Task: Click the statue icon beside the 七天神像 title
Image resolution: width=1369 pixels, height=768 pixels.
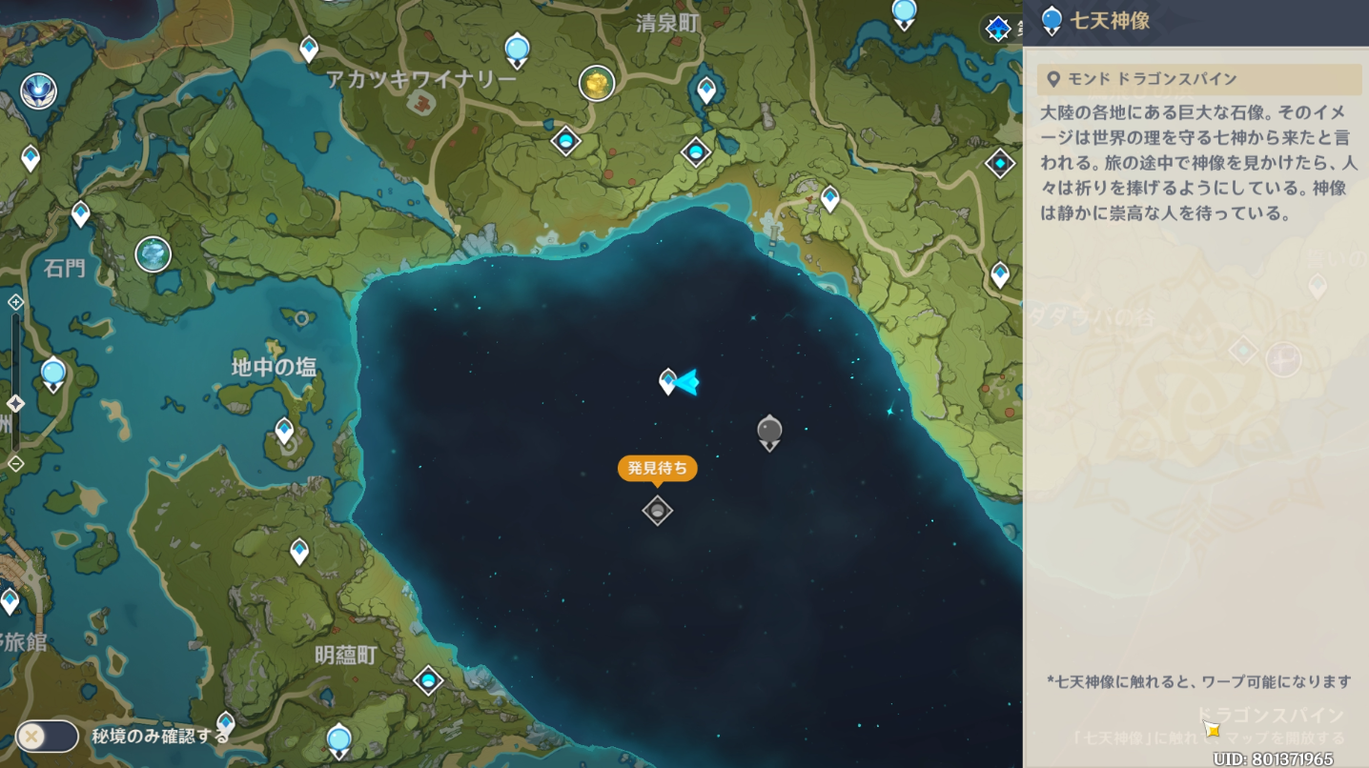Action: 1052,20
